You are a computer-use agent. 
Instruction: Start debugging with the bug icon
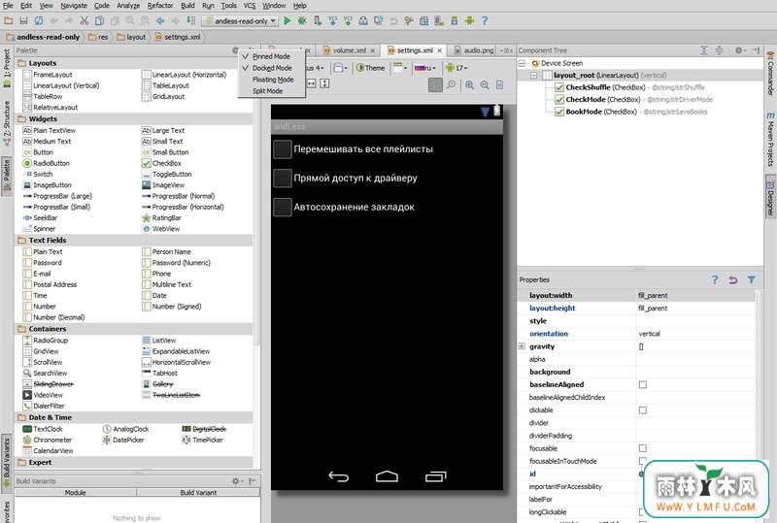pyautogui.click(x=302, y=20)
